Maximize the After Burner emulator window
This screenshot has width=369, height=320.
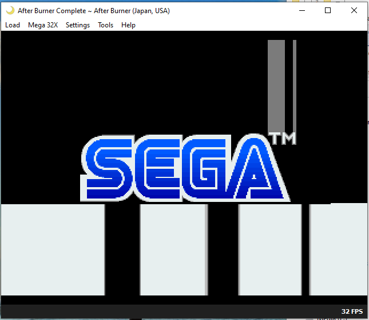(x=328, y=10)
